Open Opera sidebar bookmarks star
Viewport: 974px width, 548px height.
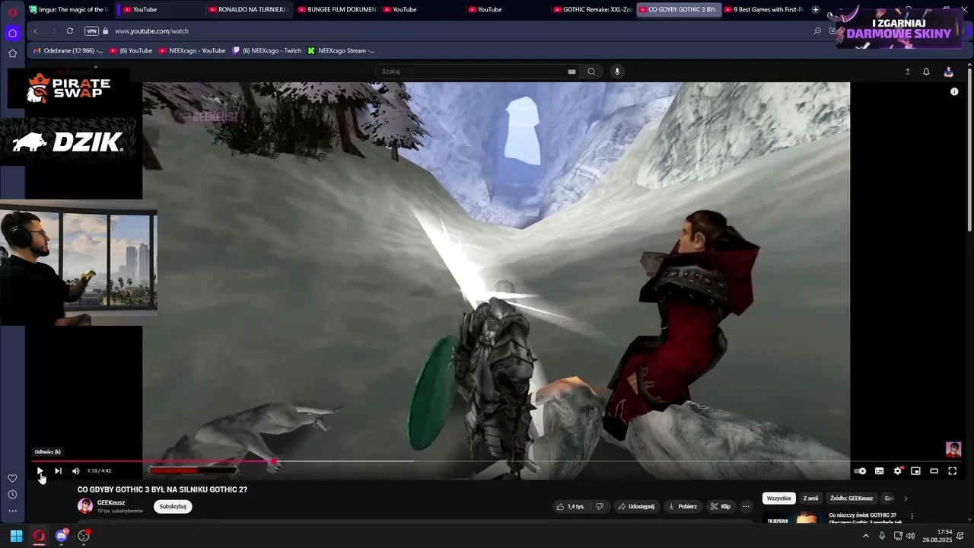pos(12,53)
